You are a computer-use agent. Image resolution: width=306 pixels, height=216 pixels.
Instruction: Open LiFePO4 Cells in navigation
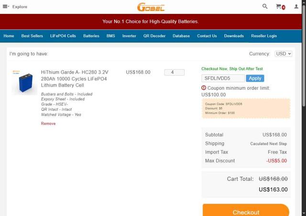pos(63,36)
